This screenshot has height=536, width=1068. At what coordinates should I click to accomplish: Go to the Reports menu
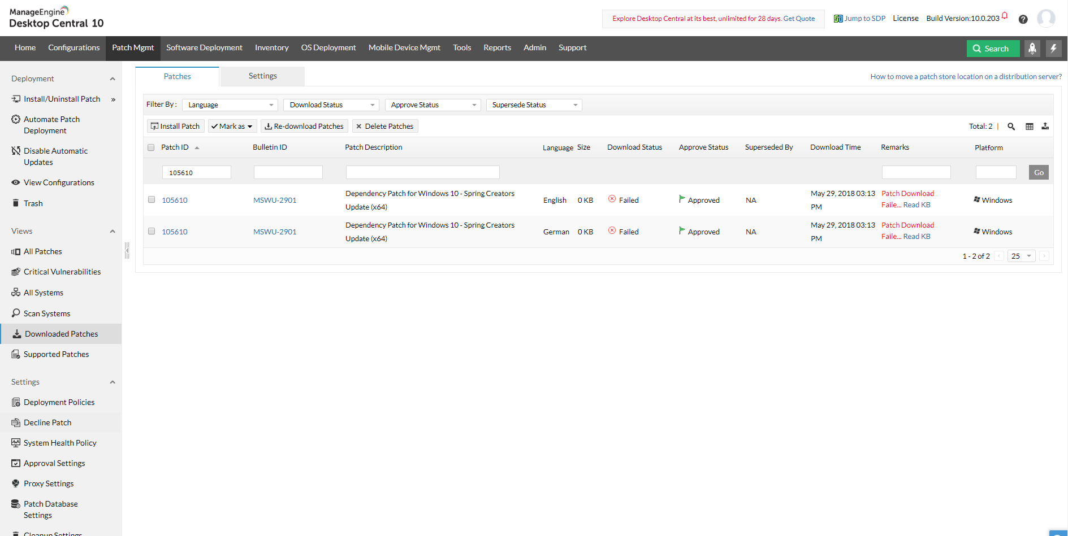tap(497, 48)
